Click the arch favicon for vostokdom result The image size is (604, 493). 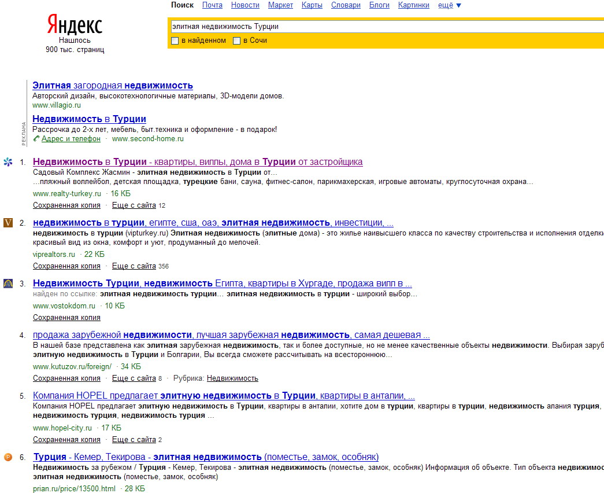click(x=8, y=284)
